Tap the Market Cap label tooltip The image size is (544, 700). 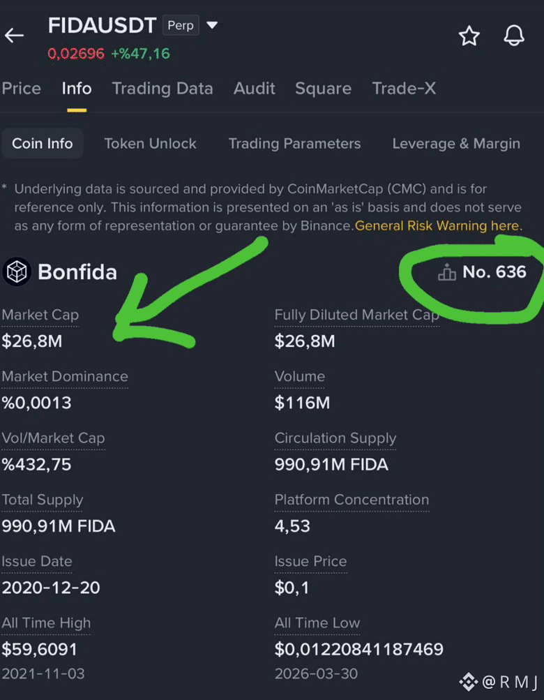click(40, 315)
